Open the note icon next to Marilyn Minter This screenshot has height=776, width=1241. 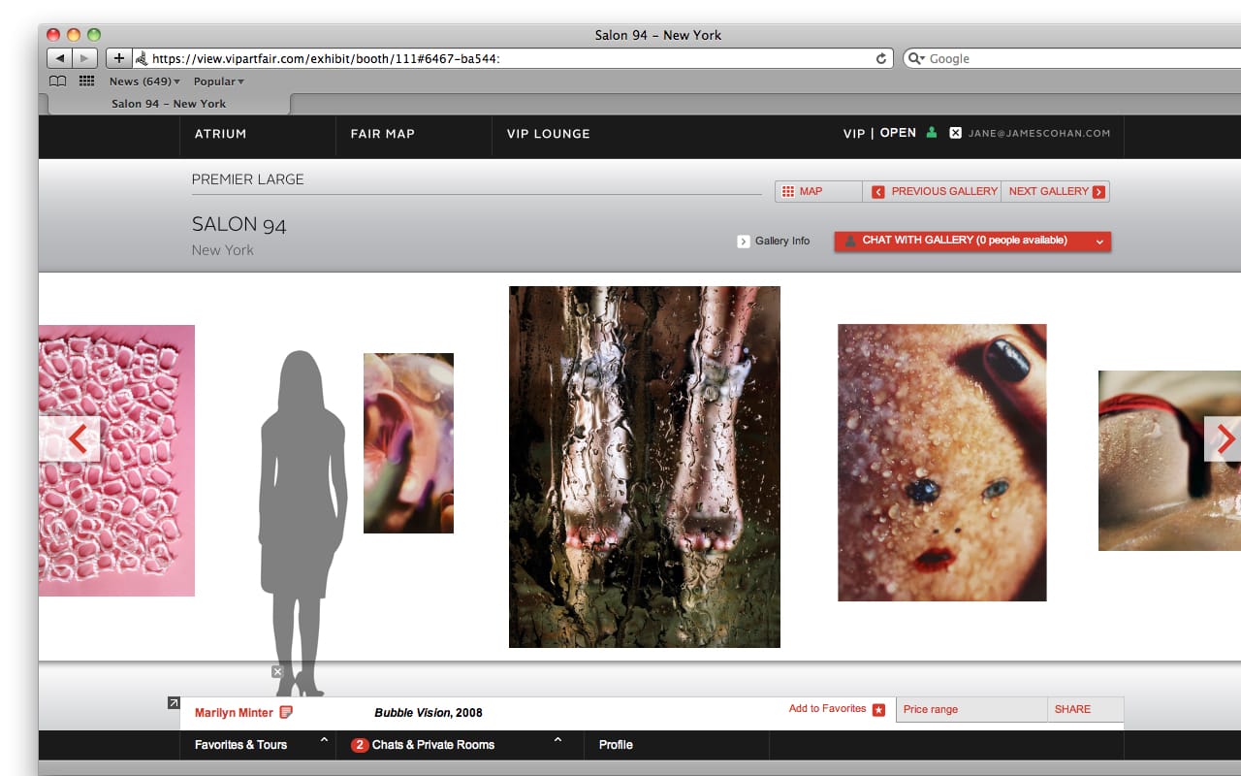tap(286, 713)
